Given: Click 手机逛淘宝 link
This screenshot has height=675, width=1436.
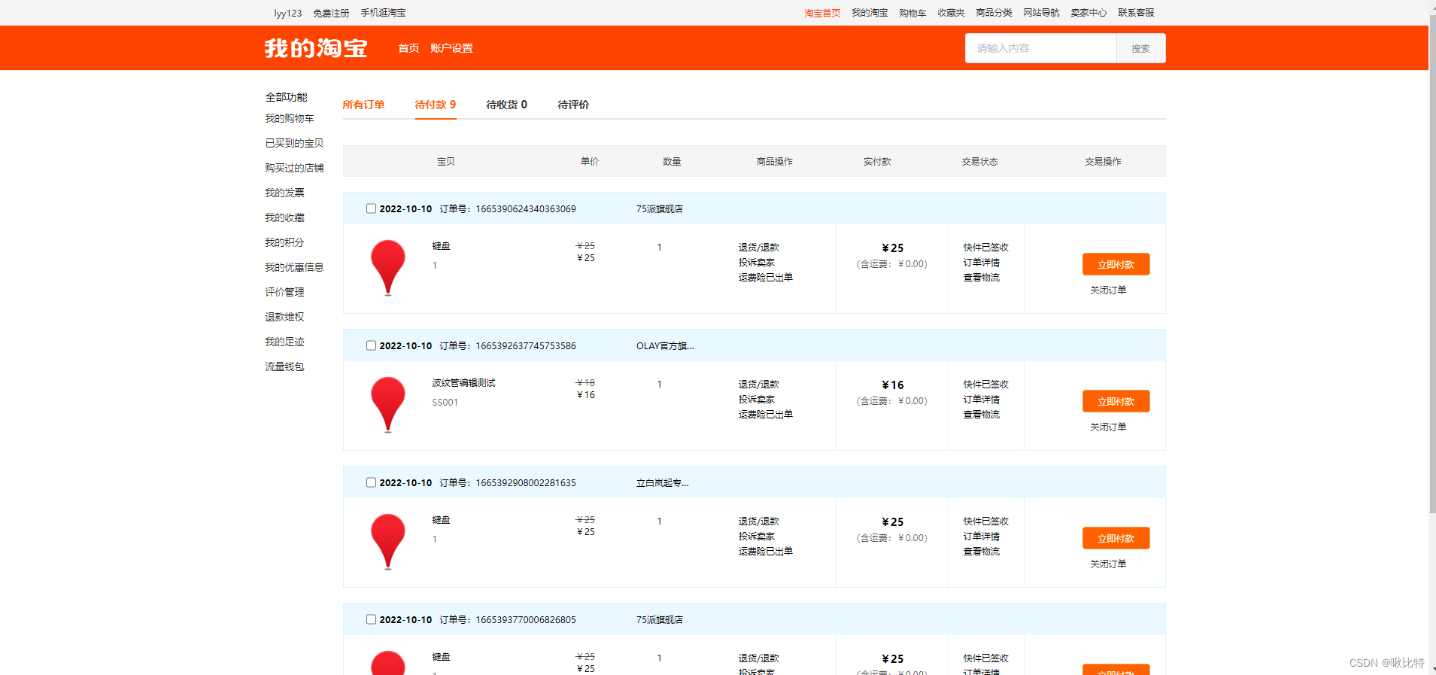Looking at the screenshot, I should pos(383,13).
